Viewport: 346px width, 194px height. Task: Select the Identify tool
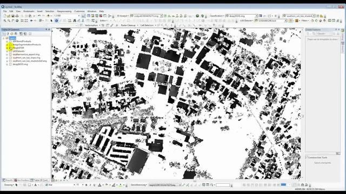click(56, 20)
